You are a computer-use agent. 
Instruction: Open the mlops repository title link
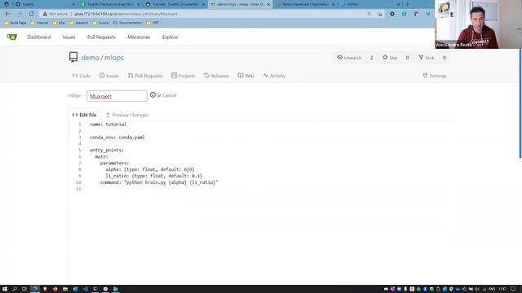coord(114,58)
